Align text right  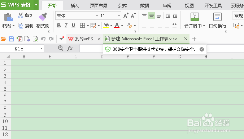[160, 26]
